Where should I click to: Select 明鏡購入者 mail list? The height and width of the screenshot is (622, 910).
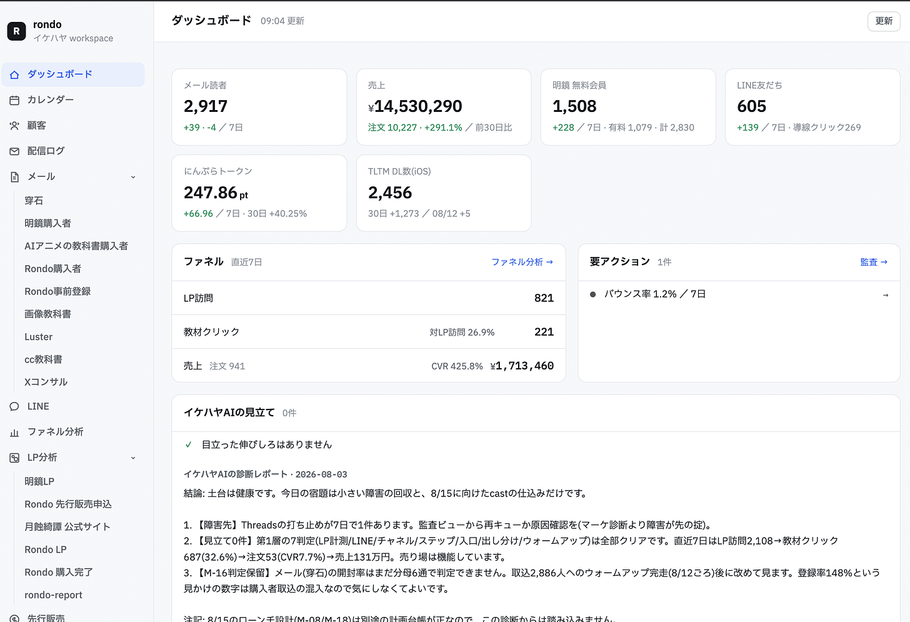point(47,223)
